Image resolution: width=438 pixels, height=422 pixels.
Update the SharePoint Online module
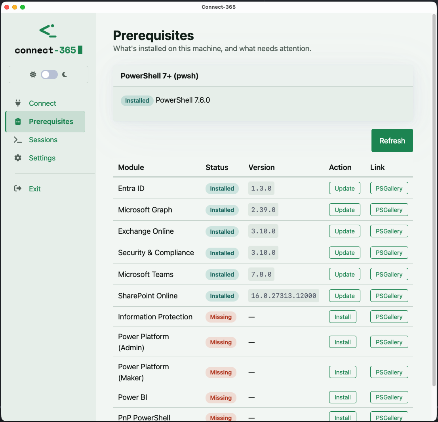345,296
